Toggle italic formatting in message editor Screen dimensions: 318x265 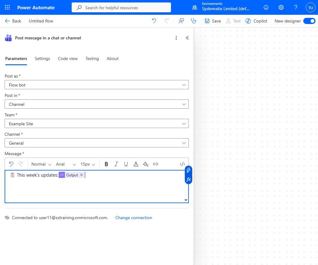coord(116,164)
